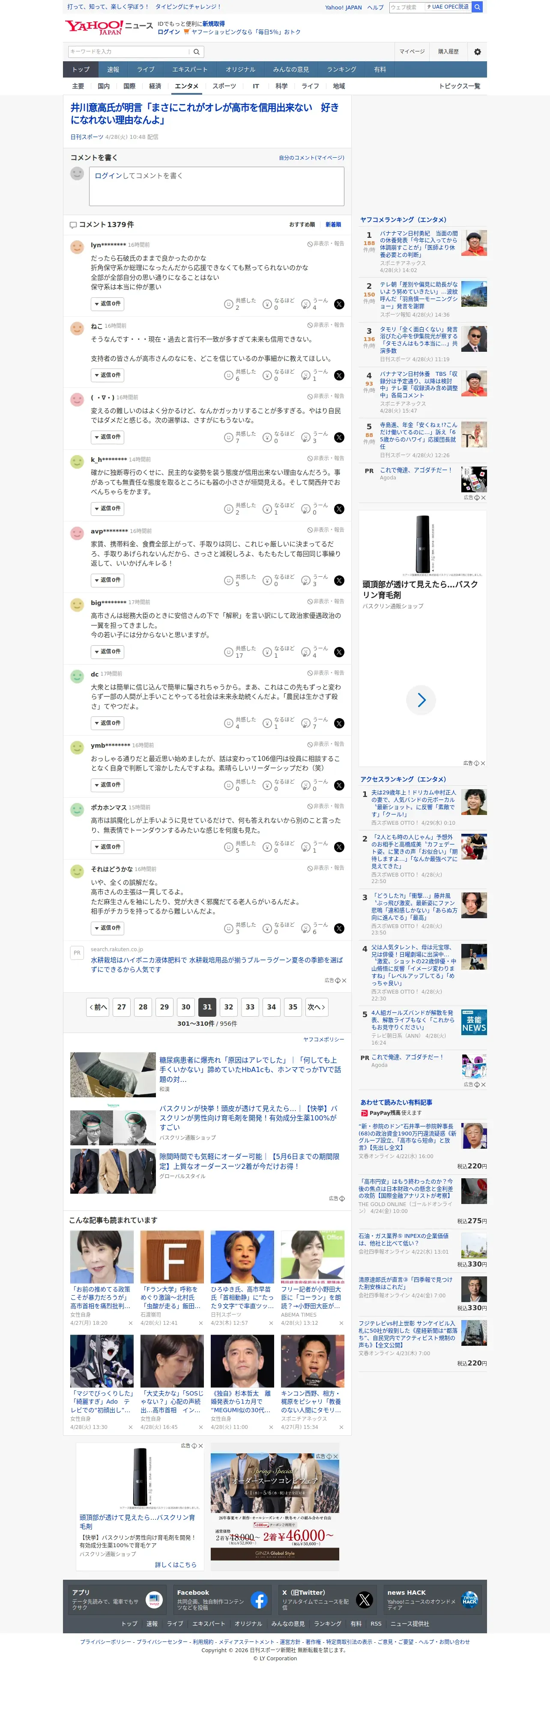
Task: Click the comment writing text box
Action: click(216, 186)
